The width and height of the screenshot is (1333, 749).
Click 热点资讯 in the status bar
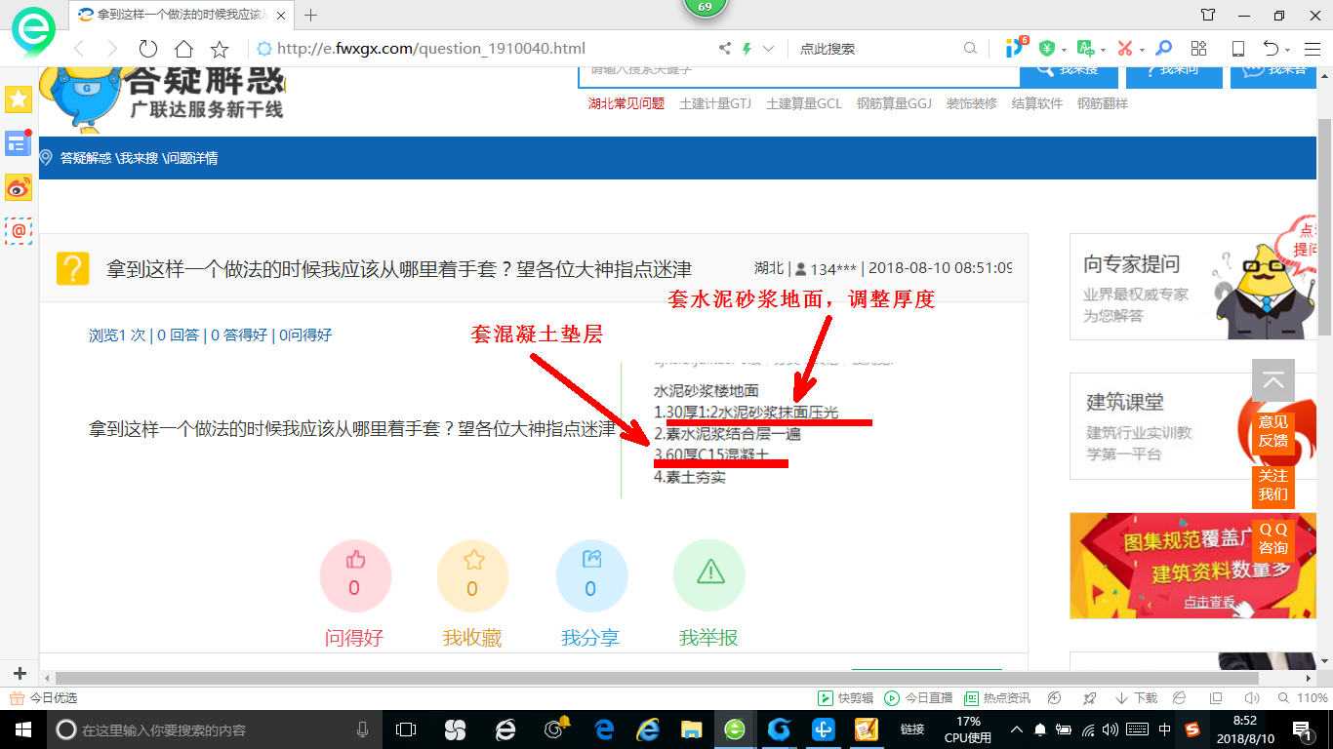[997, 698]
